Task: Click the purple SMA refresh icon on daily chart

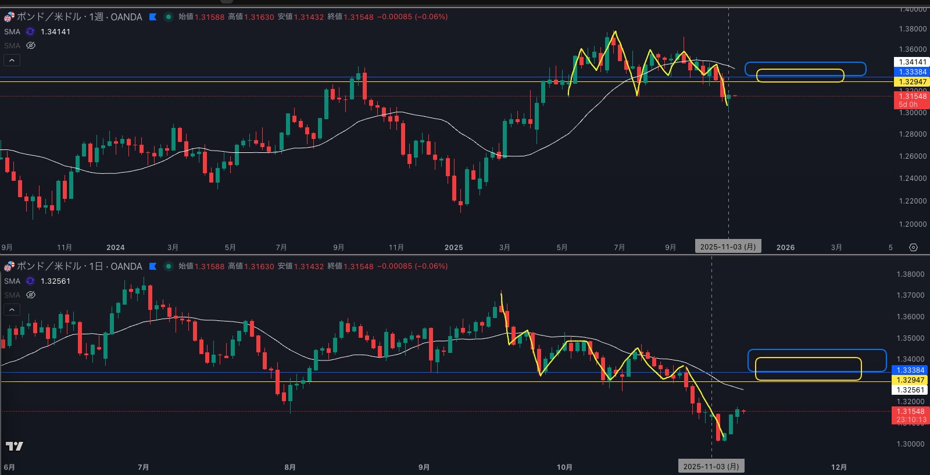Action: pyautogui.click(x=30, y=281)
